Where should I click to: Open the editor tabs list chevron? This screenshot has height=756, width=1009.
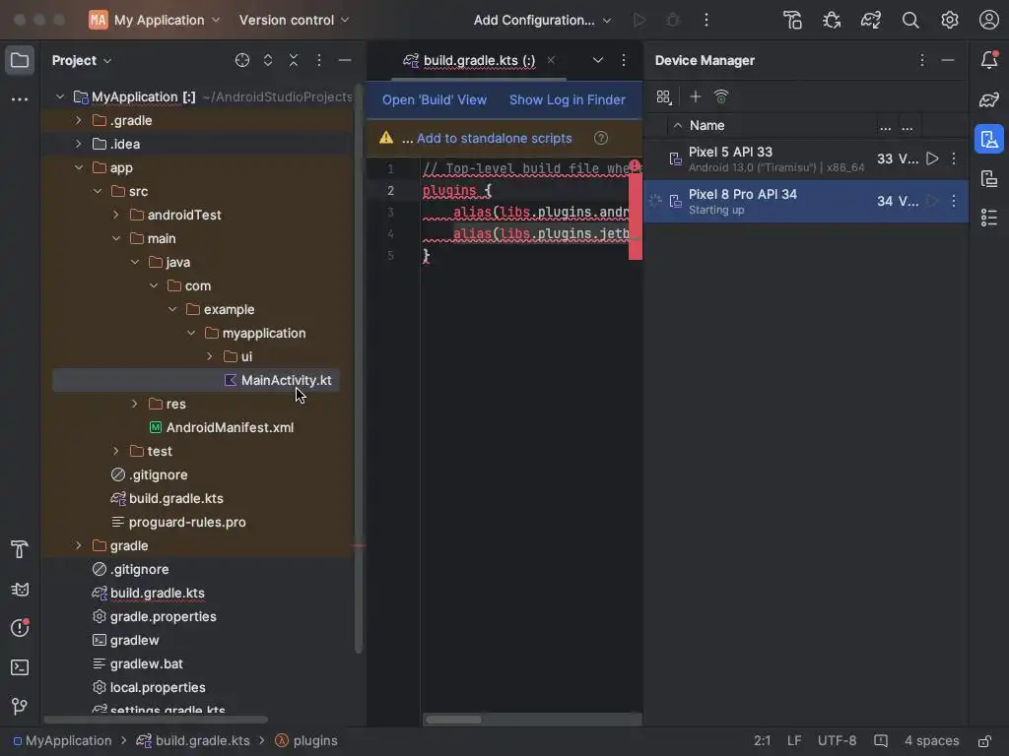598,60
